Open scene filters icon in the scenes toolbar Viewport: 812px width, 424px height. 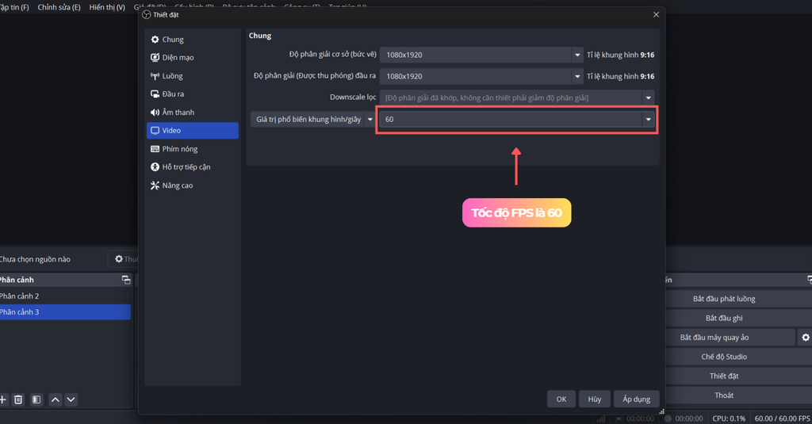[x=36, y=399]
